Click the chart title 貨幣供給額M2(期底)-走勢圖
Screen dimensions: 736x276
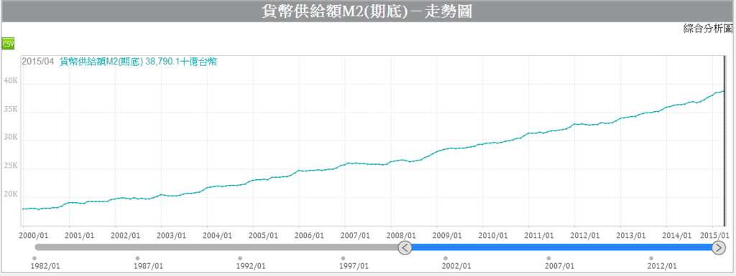[x=367, y=11]
